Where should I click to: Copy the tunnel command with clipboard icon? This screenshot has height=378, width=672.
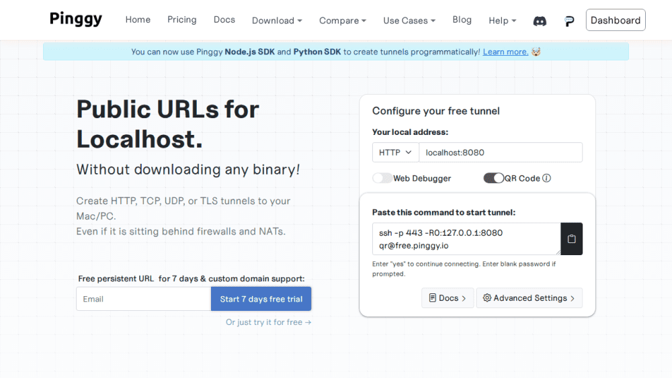pyautogui.click(x=571, y=239)
